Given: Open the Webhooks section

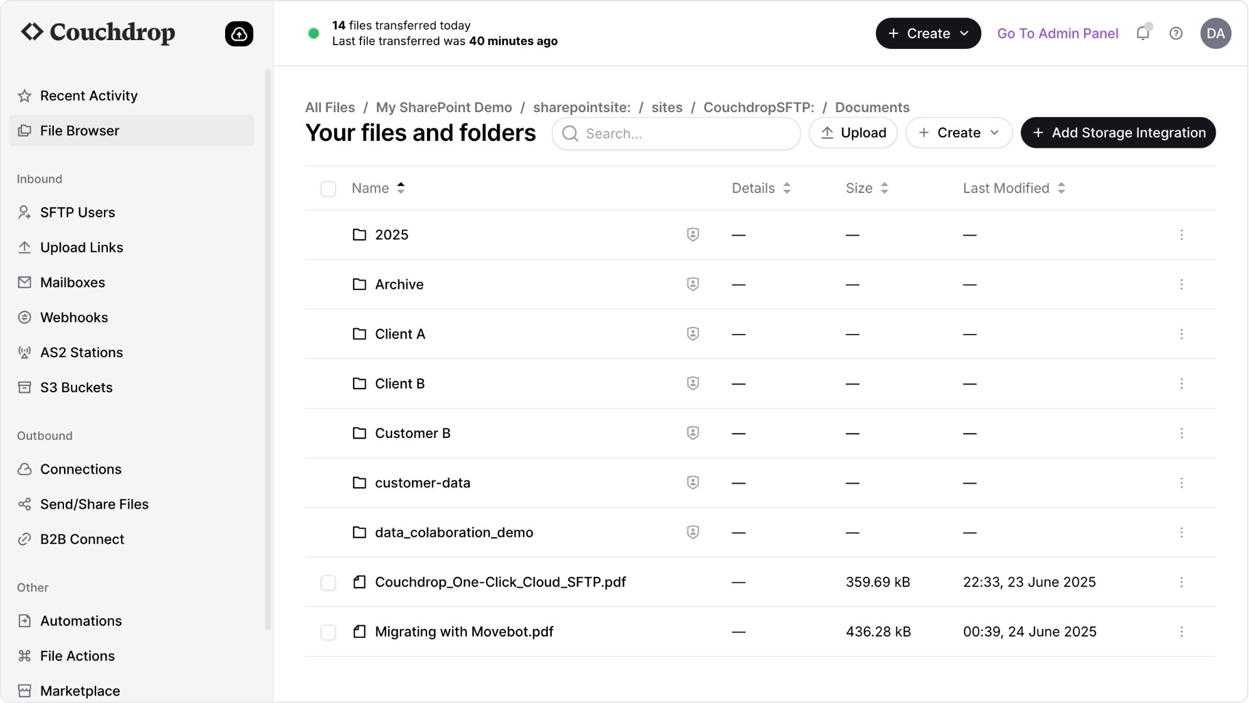Looking at the screenshot, I should (x=74, y=317).
